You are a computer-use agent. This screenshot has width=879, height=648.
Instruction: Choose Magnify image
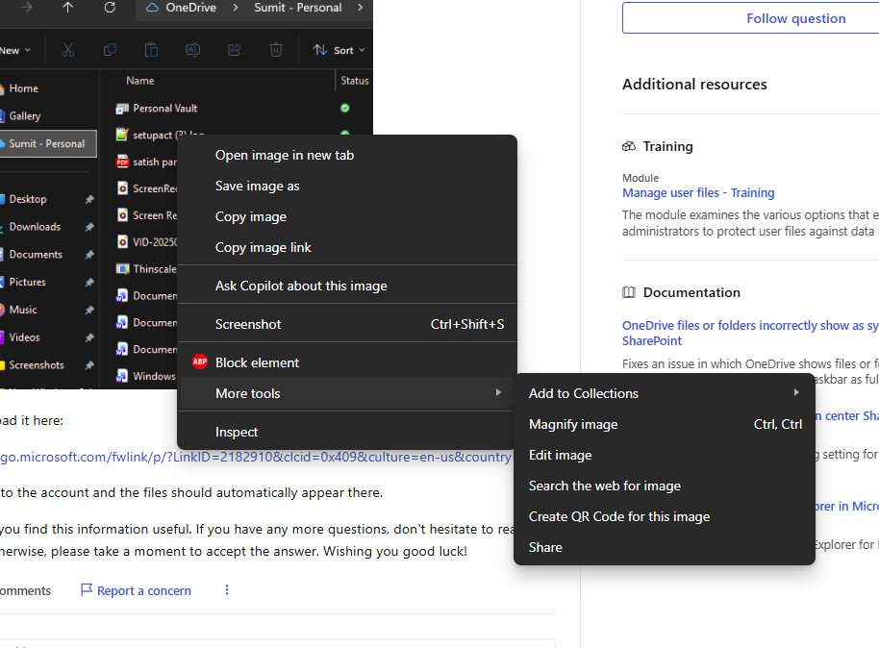point(665,424)
